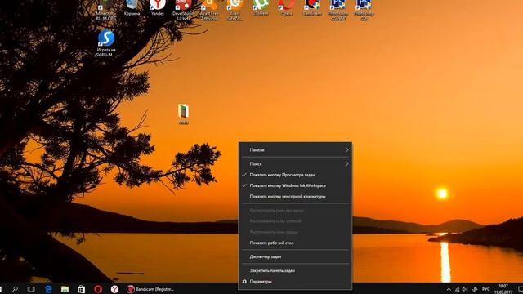Image resolution: width=523 pixels, height=294 pixels.
Task: Launch Yandex Browser from the taskbar
Action: (114, 289)
